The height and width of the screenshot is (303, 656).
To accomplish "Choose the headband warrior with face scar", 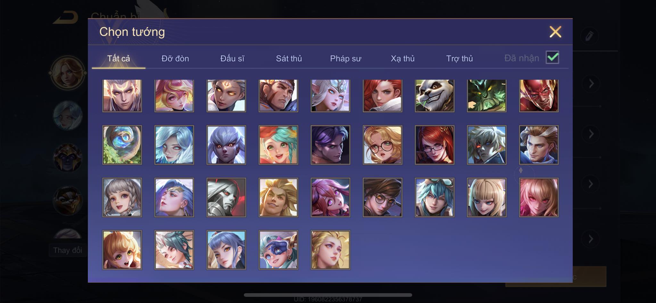I will tap(278, 96).
